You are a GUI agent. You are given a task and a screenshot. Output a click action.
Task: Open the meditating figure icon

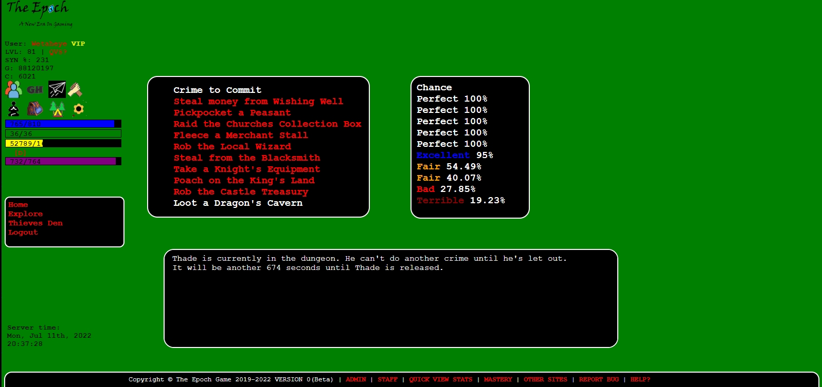click(x=14, y=109)
